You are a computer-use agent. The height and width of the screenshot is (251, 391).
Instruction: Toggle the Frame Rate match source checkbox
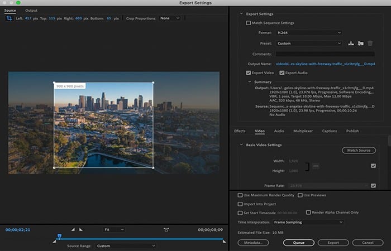click(x=373, y=186)
